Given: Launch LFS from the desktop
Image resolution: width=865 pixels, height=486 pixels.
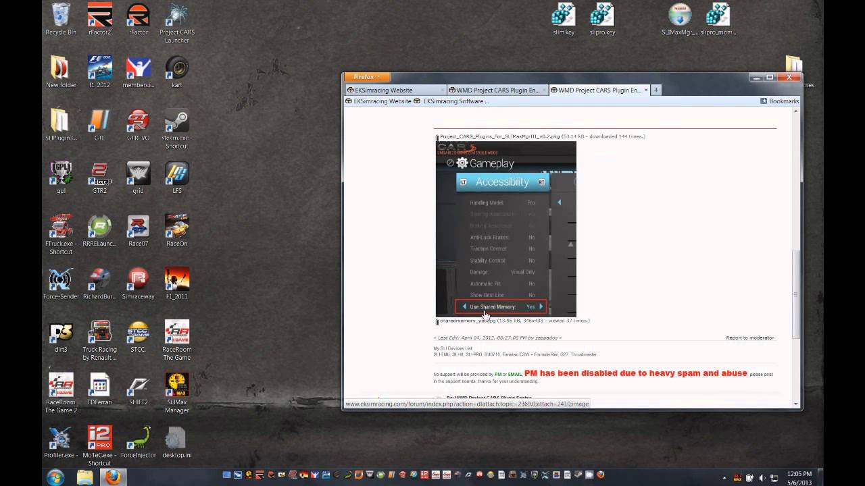Looking at the screenshot, I should coord(177,178).
